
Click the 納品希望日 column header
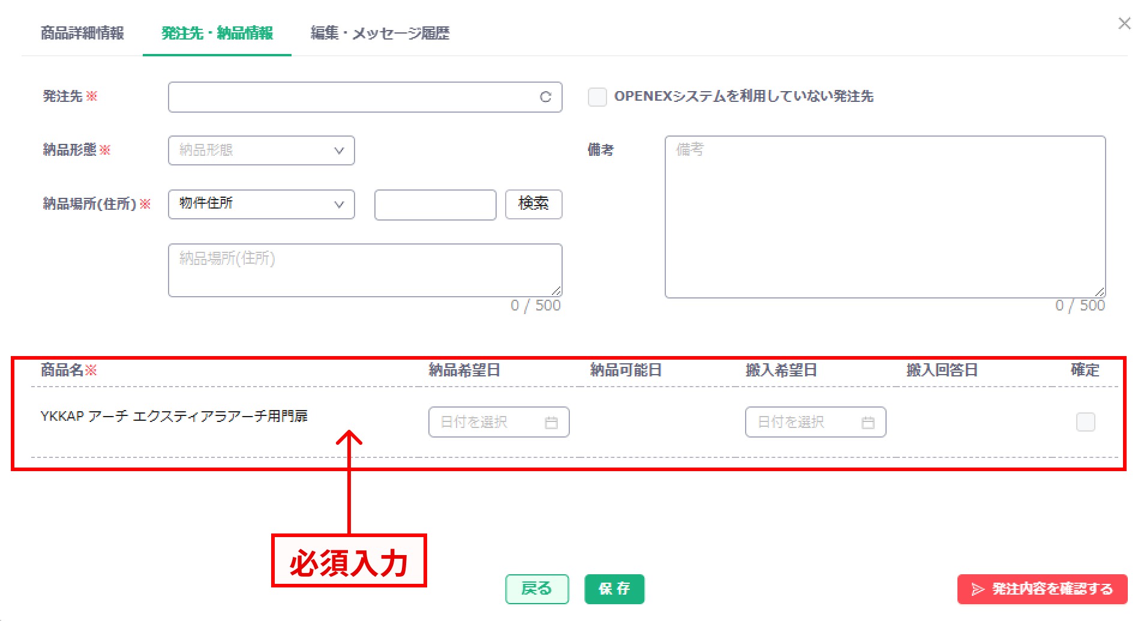click(x=464, y=370)
